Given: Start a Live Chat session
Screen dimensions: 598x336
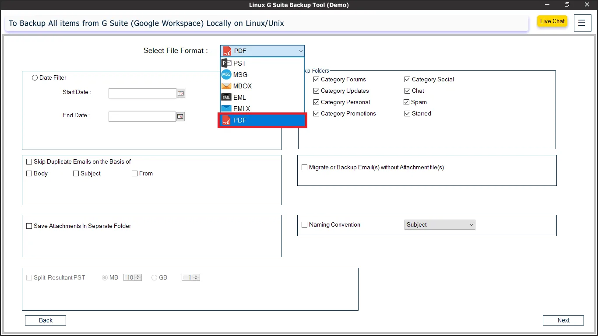Looking at the screenshot, I should (552, 21).
